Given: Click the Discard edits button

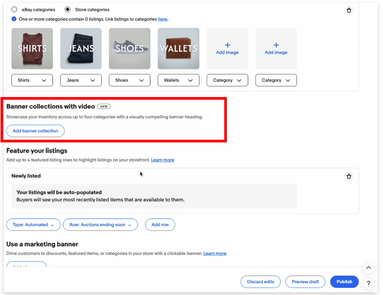Looking at the screenshot, I should tap(261, 282).
